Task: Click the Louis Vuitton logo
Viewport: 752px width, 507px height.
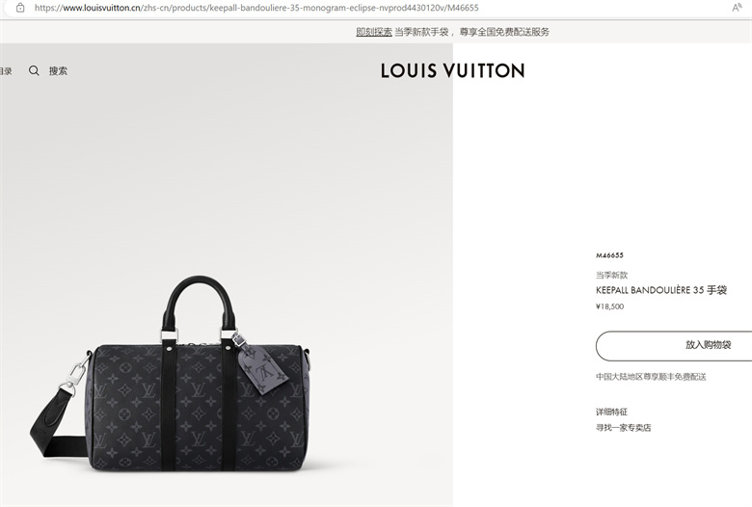Action: coord(453,71)
